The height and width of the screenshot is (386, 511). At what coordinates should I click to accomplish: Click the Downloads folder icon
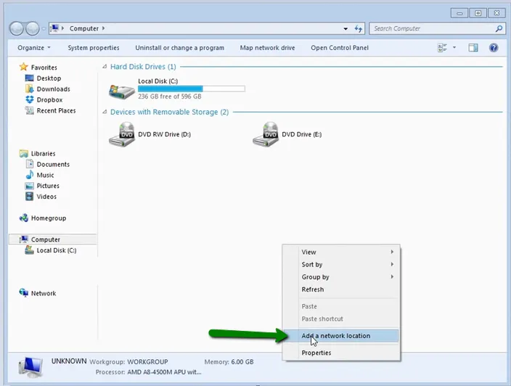click(x=29, y=89)
